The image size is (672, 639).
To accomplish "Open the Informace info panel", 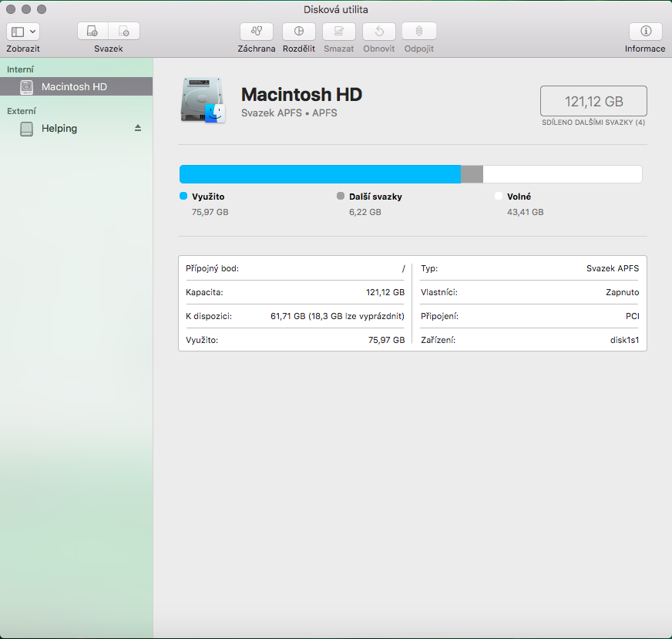I will tap(646, 32).
